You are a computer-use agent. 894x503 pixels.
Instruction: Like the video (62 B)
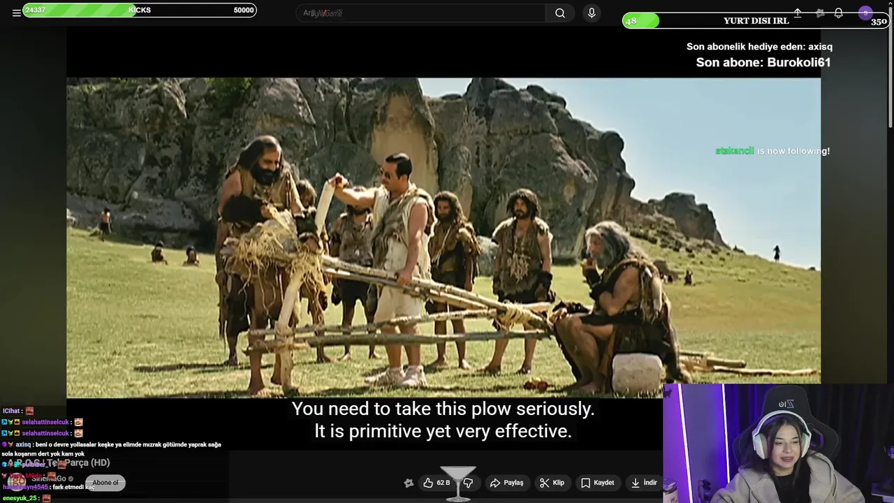pos(437,483)
